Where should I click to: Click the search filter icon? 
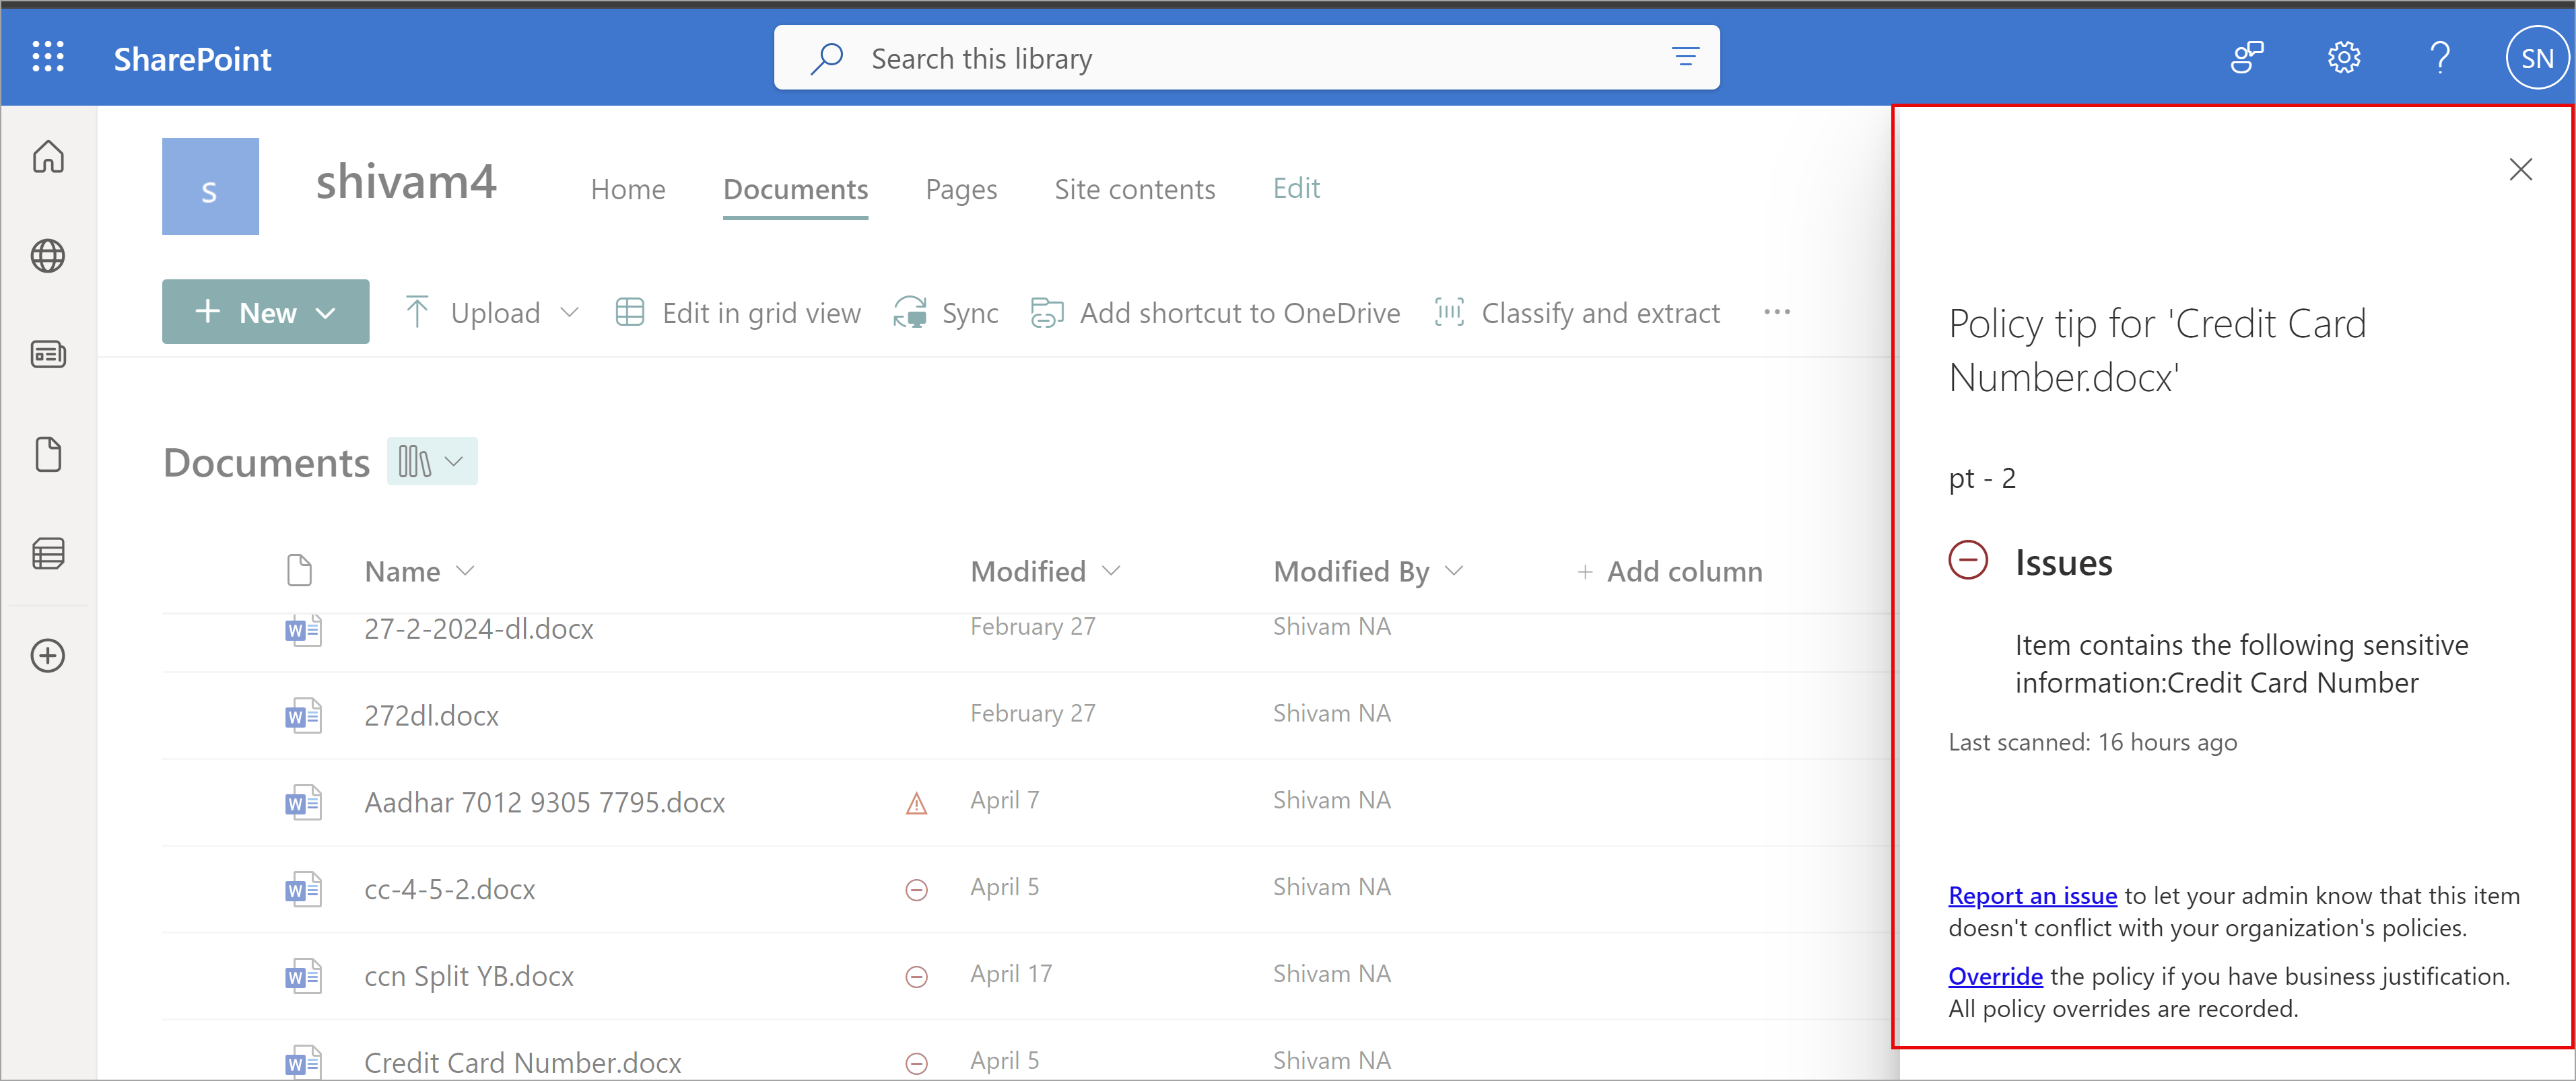[1685, 58]
